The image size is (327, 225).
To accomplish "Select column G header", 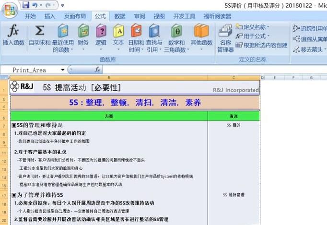I will click(311, 78).
